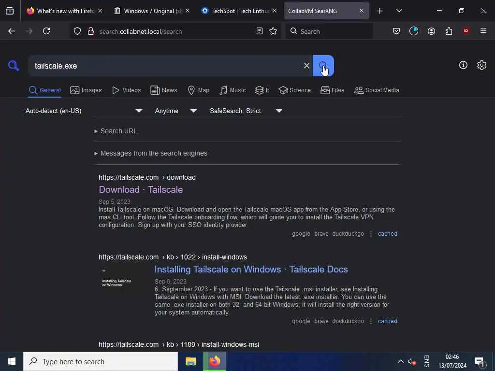Click the taskbar Type here to search box

(x=101, y=361)
